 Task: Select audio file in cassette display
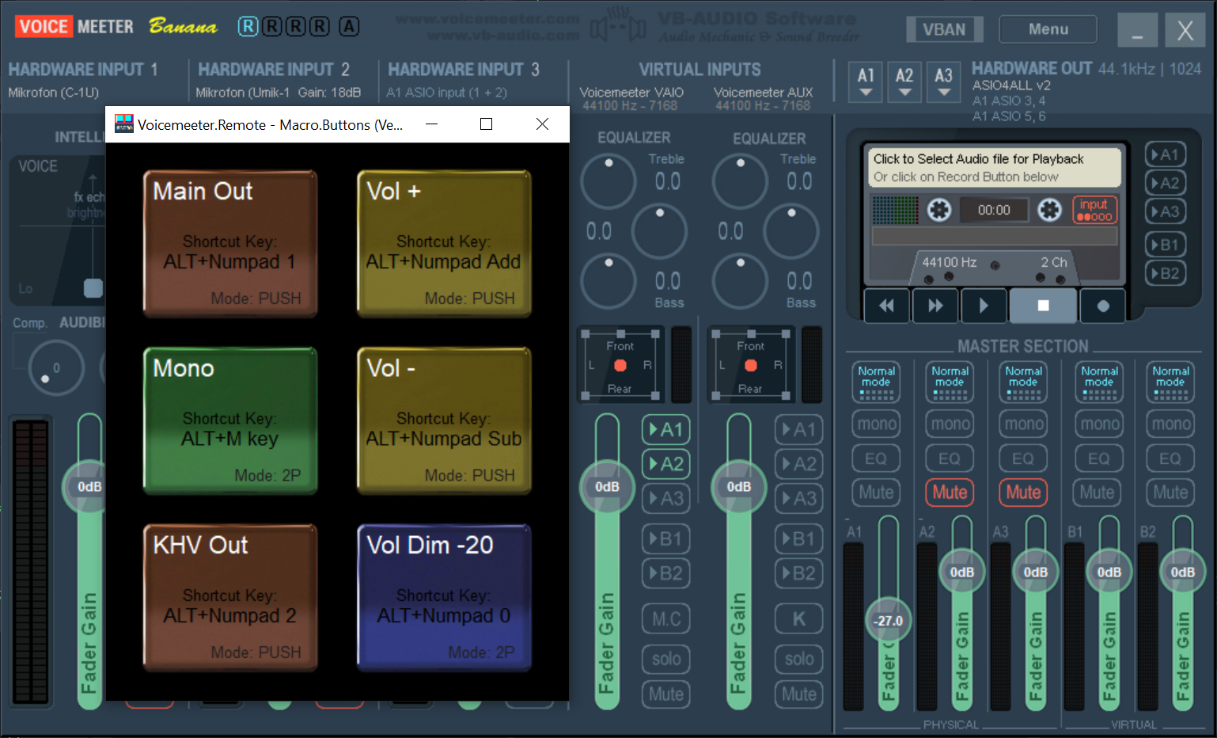pyautogui.click(x=996, y=167)
